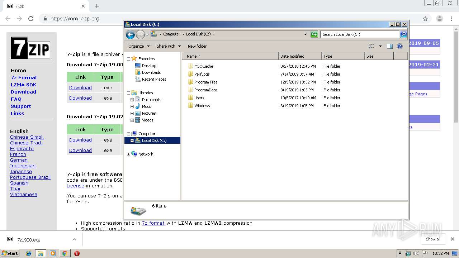
Task: Click the Windows folder icon
Action: (x=190, y=106)
